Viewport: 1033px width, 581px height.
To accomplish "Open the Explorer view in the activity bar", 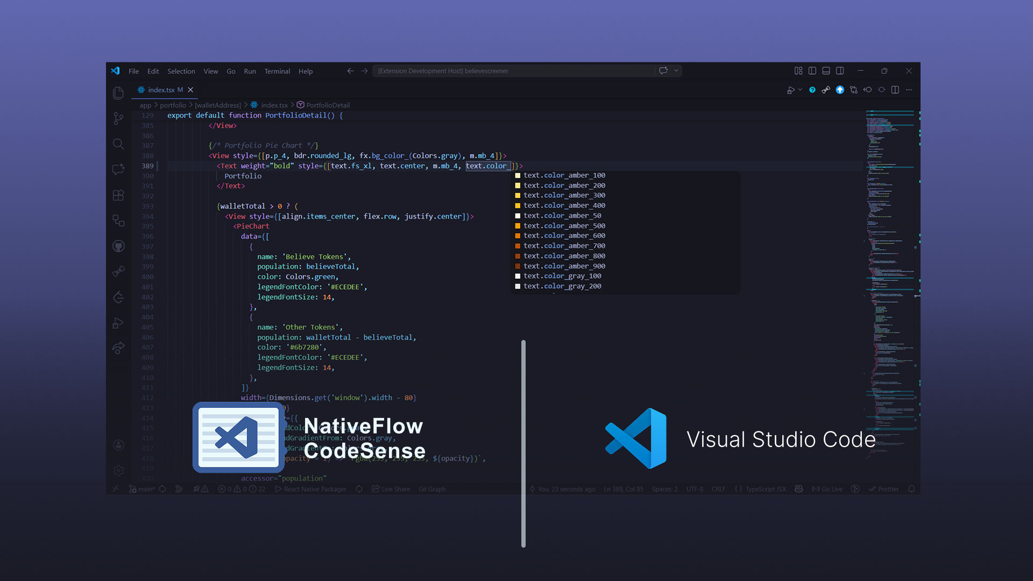I will pos(118,93).
